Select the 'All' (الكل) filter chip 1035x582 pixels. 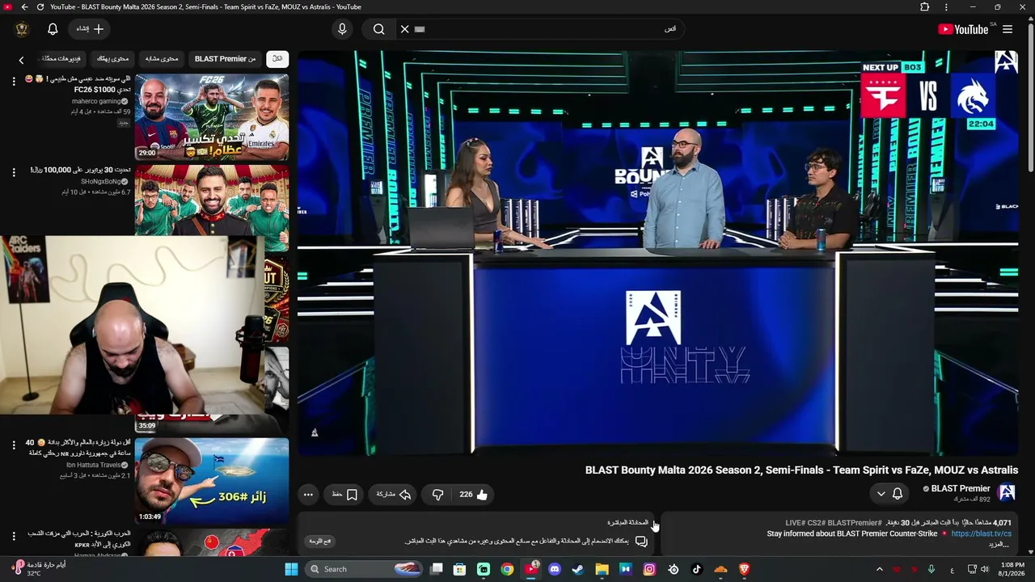pyautogui.click(x=277, y=59)
